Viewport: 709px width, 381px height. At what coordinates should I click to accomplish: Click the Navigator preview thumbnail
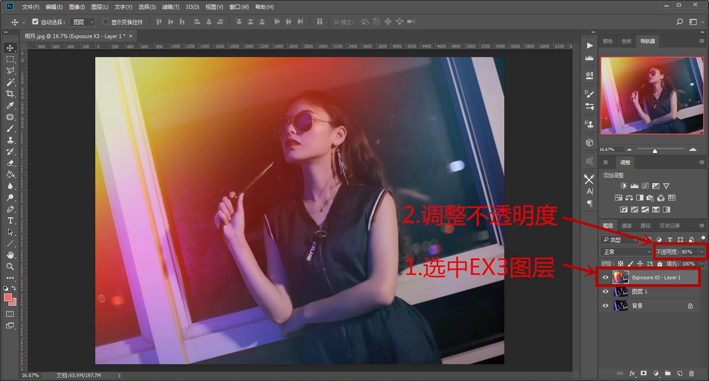[652, 96]
